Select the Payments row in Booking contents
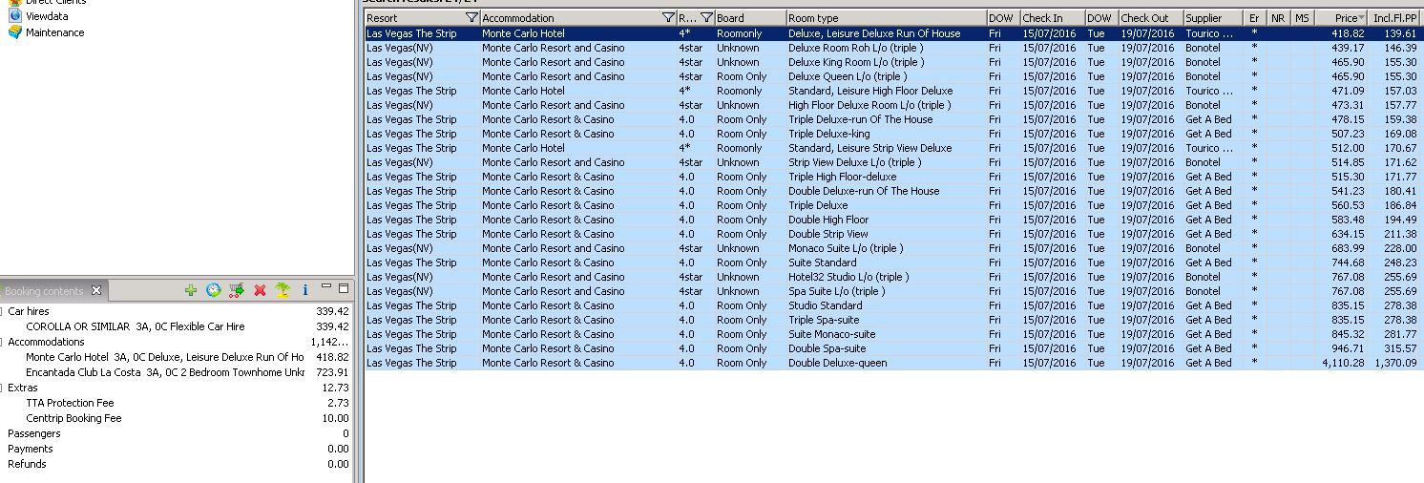 point(177,449)
